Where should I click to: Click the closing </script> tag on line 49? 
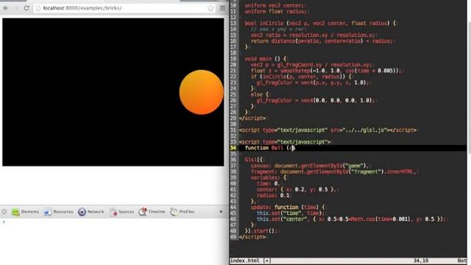point(252,237)
